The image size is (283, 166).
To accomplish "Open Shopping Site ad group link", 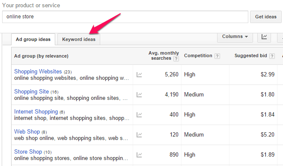I will point(32,91).
